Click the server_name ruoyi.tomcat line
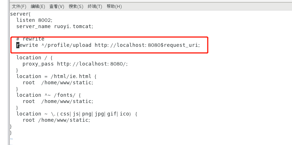The height and width of the screenshot is (145, 292). (55, 26)
